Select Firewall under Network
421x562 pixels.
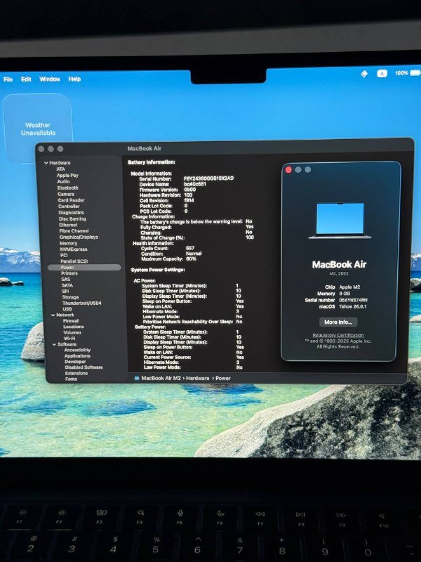(71, 321)
